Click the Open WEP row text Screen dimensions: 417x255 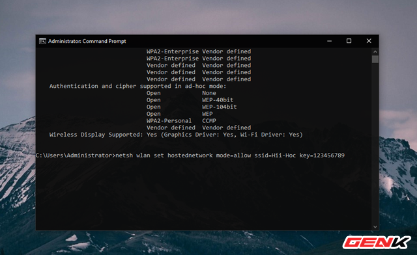pyautogui.click(x=180, y=114)
